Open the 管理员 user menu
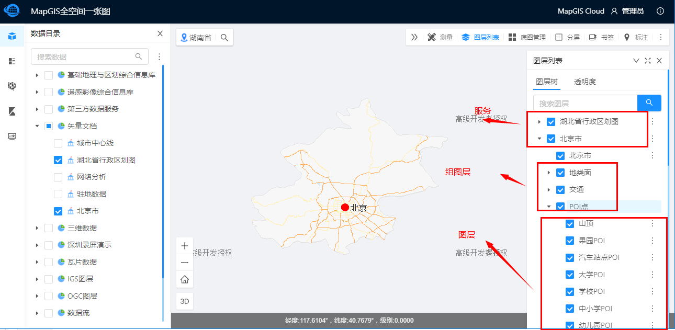The height and width of the screenshot is (330, 675). 627,11
